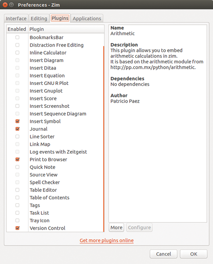This screenshot has width=213, height=264.
Task: Disable the Insert Symbol plugin checkbox
Action: 17,121
